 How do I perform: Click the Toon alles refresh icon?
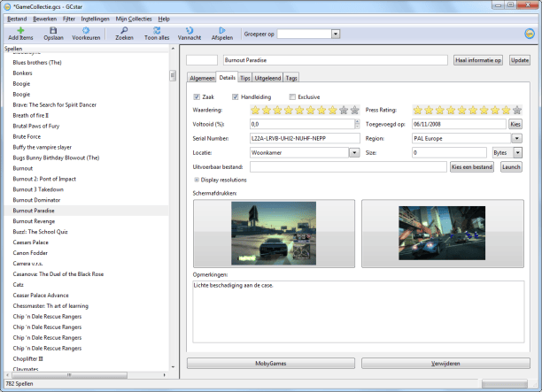click(158, 30)
